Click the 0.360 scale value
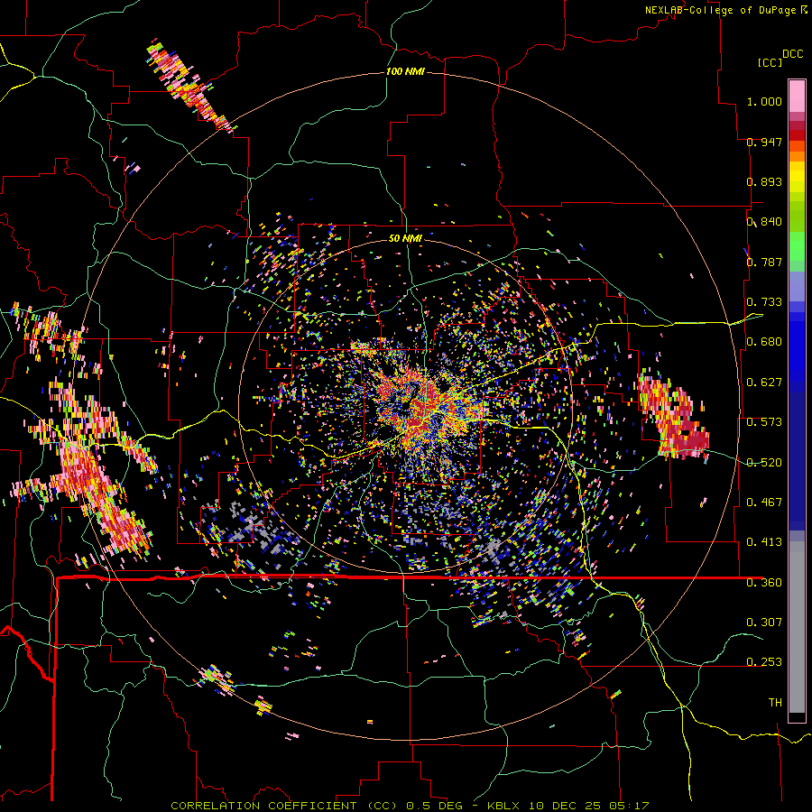Viewport: 812px width, 812px height. pyautogui.click(x=764, y=583)
